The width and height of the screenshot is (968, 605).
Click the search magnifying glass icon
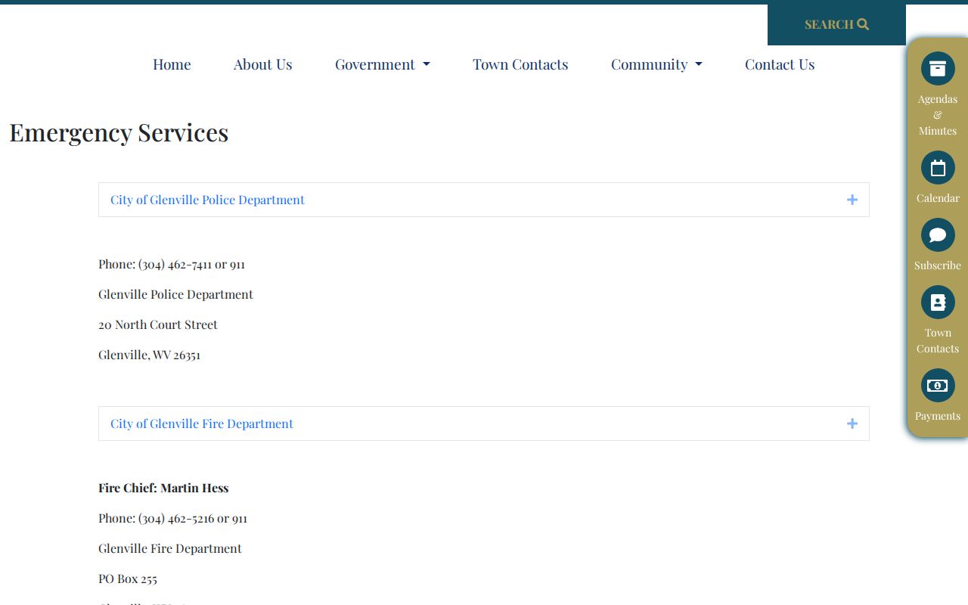(x=863, y=24)
